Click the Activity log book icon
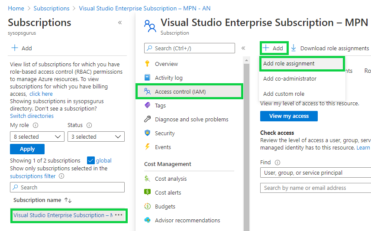 147,78
